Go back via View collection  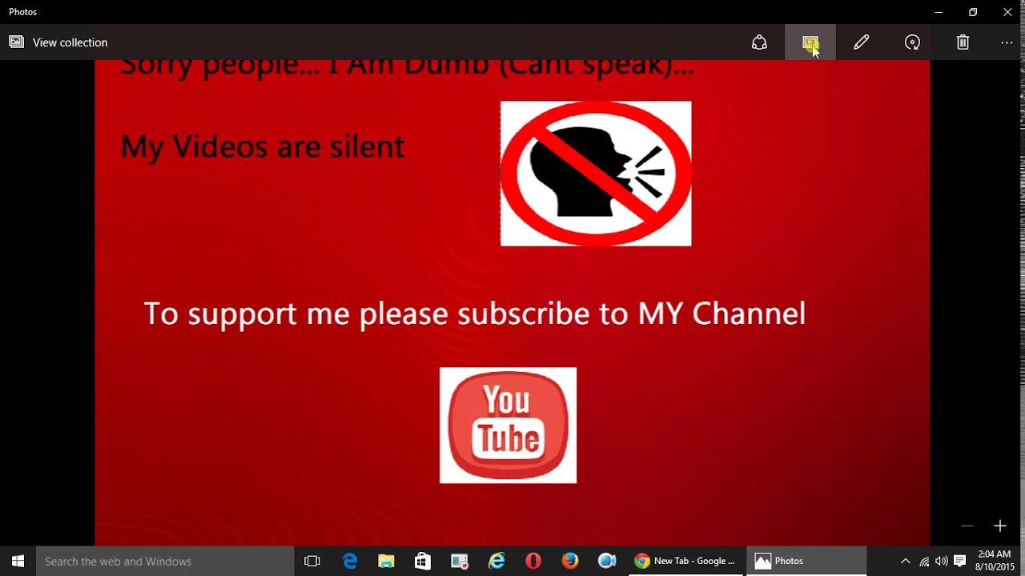[58, 42]
